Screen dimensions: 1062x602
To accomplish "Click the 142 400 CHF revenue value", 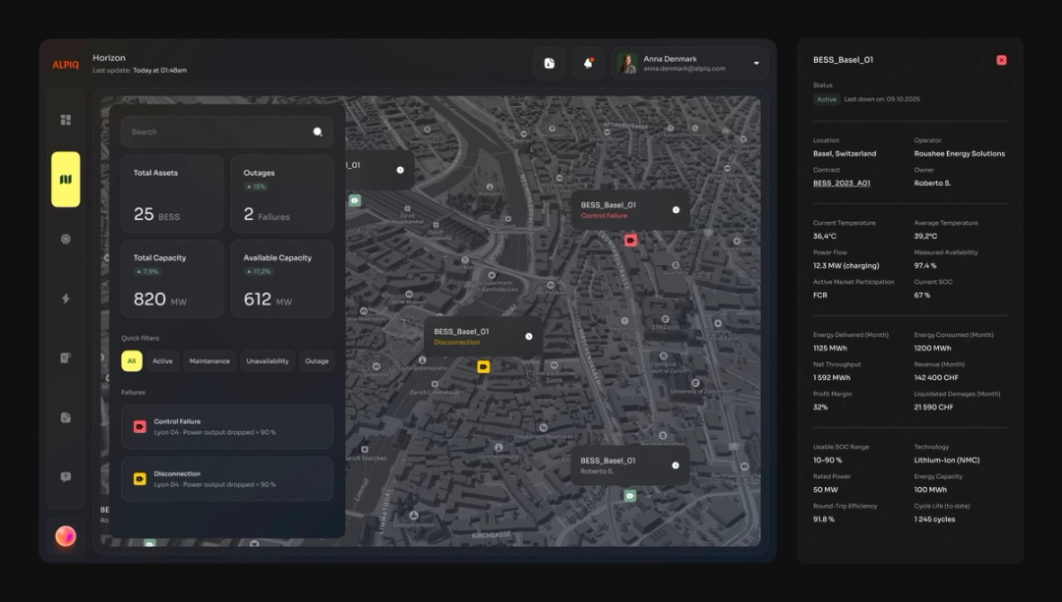I will click(936, 377).
